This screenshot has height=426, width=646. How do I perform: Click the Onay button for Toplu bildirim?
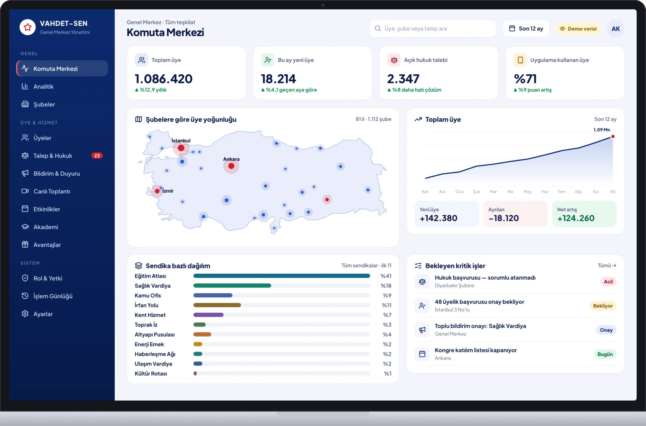pos(606,330)
